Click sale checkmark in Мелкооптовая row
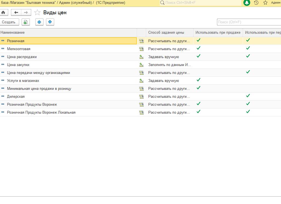This screenshot has height=204, width=281. 198,48
